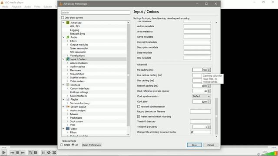Enable Only show current checkbox
This screenshot has width=278, height=156.
pos(63,17)
